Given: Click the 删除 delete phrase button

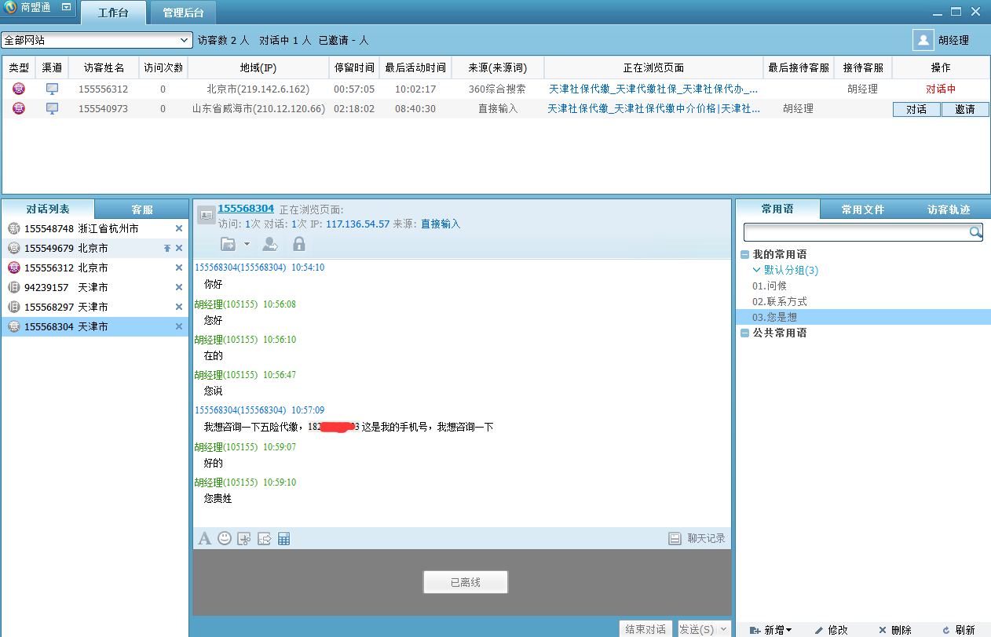Looking at the screenshot, I should [x=895, y=630].
